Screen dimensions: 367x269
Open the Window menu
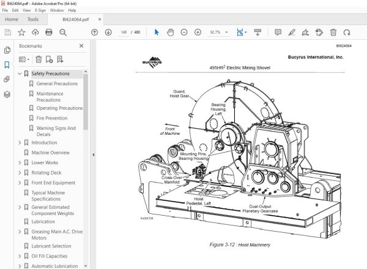coord(57,10)
